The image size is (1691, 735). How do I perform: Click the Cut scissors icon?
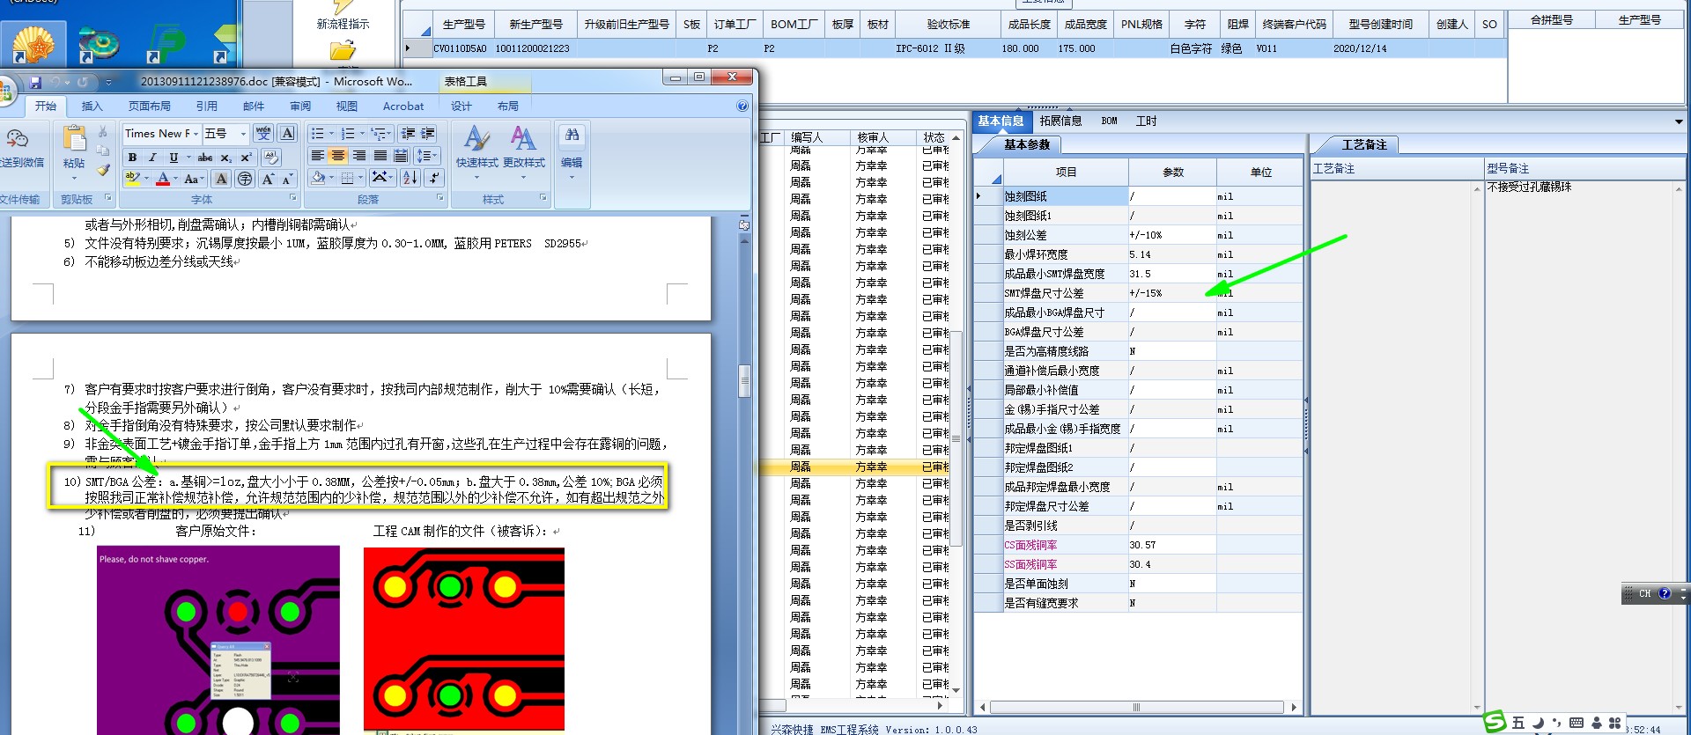(x=103, y=132)
